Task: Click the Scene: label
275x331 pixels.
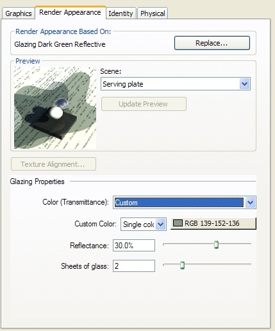Action: [111, 71]
